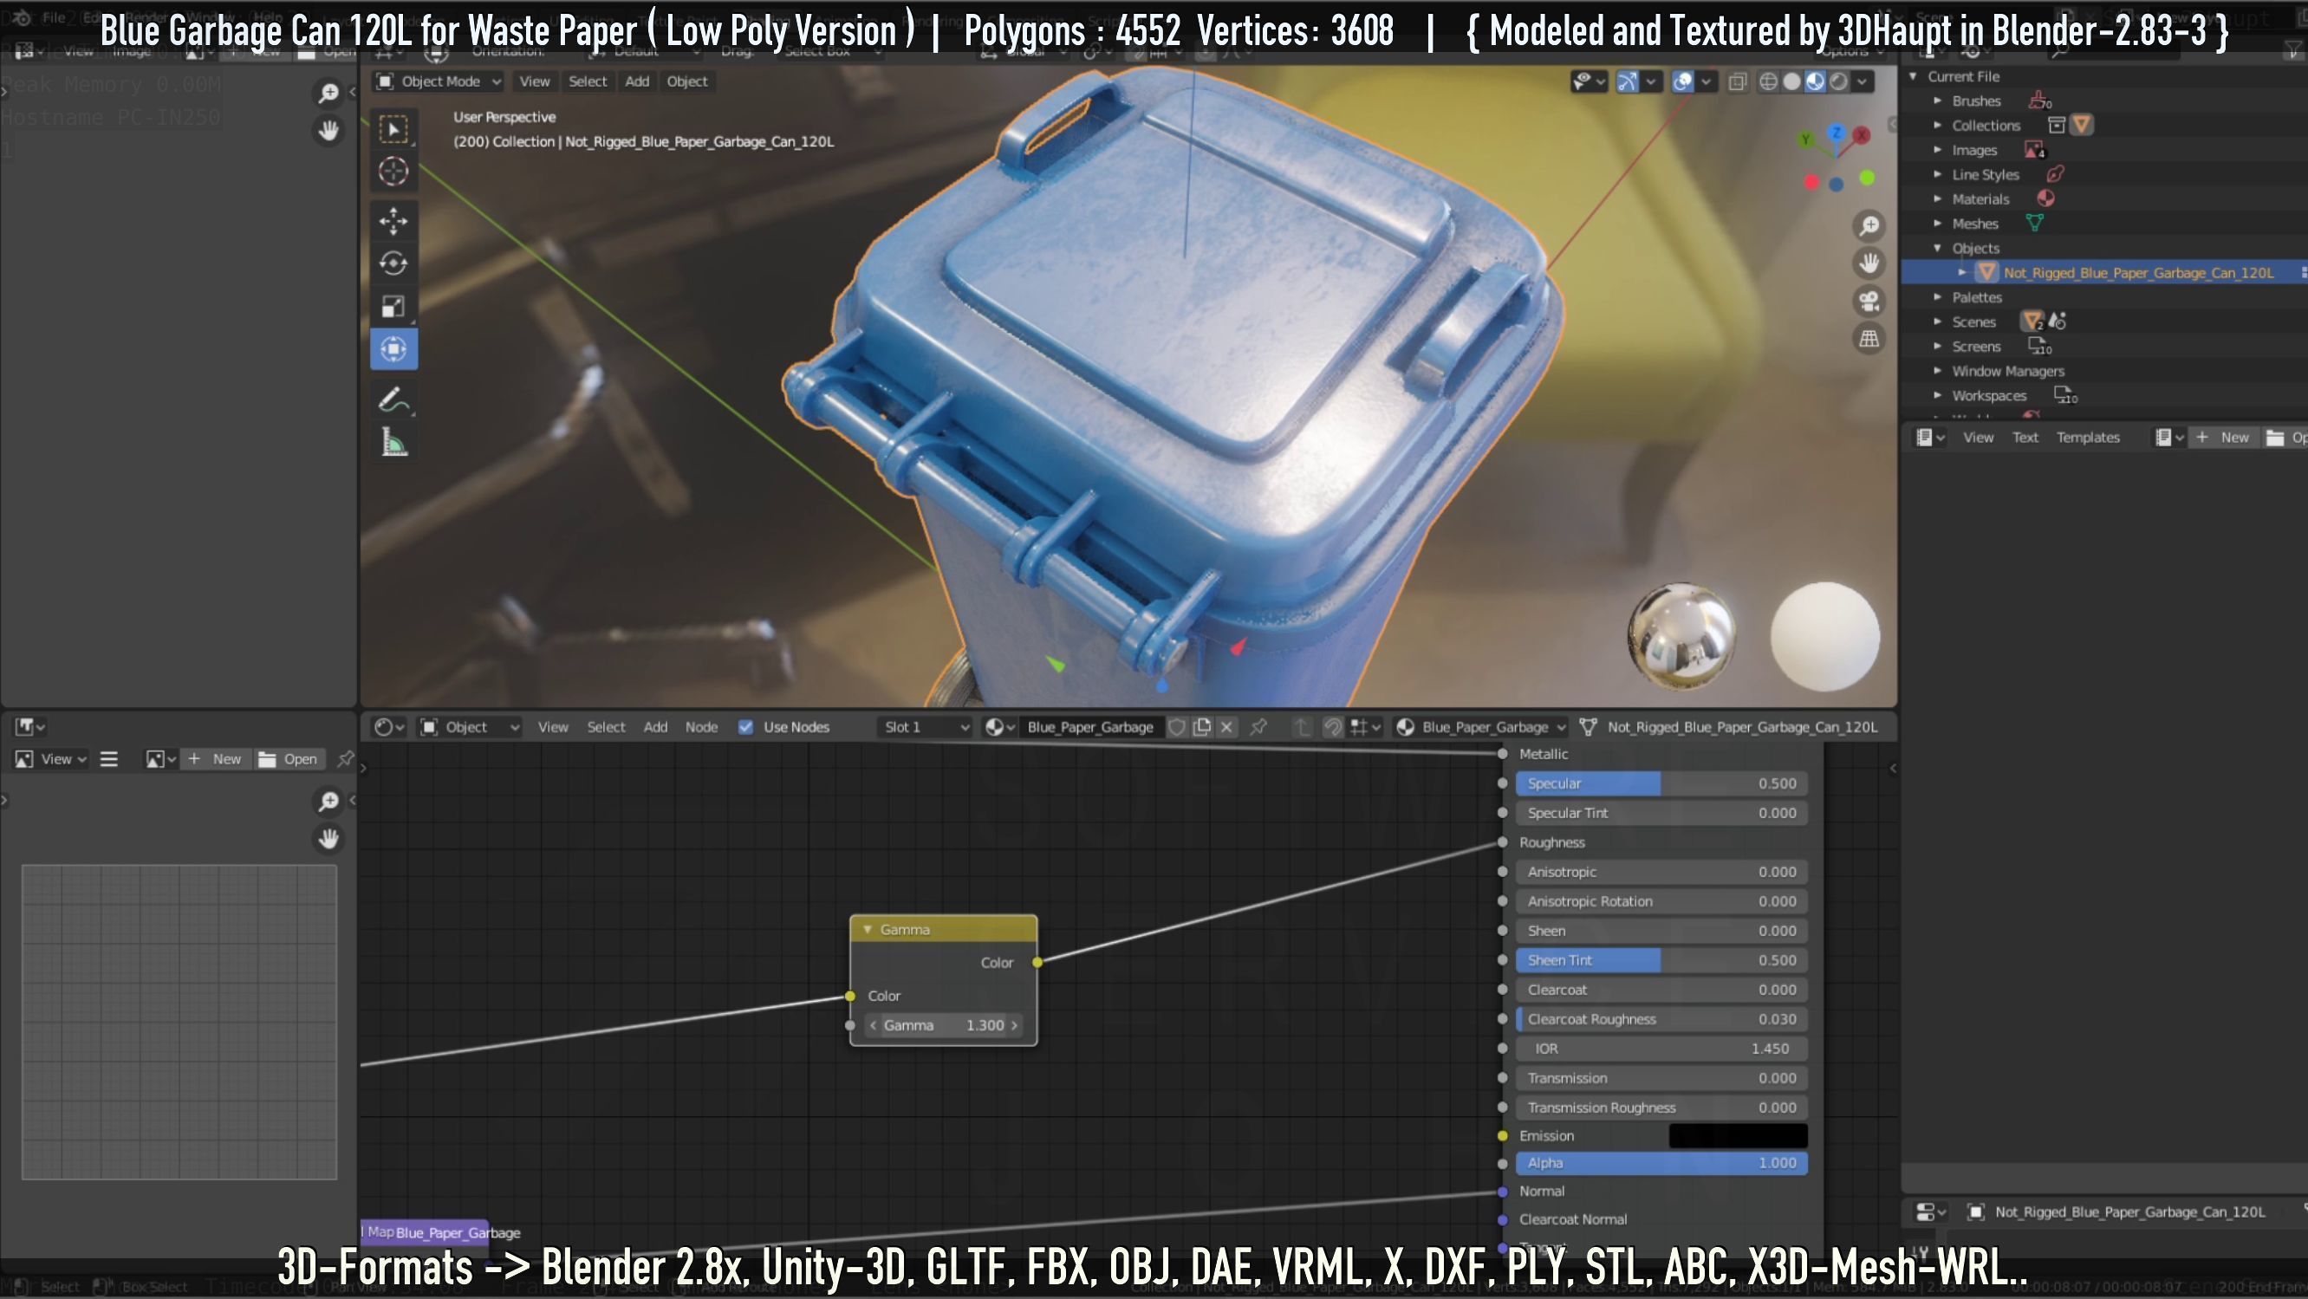Open the shading options dropdown arrow
The width and height of the screenshot is (2308, 1299).
pyautogui.click(x=1863, y=81)
